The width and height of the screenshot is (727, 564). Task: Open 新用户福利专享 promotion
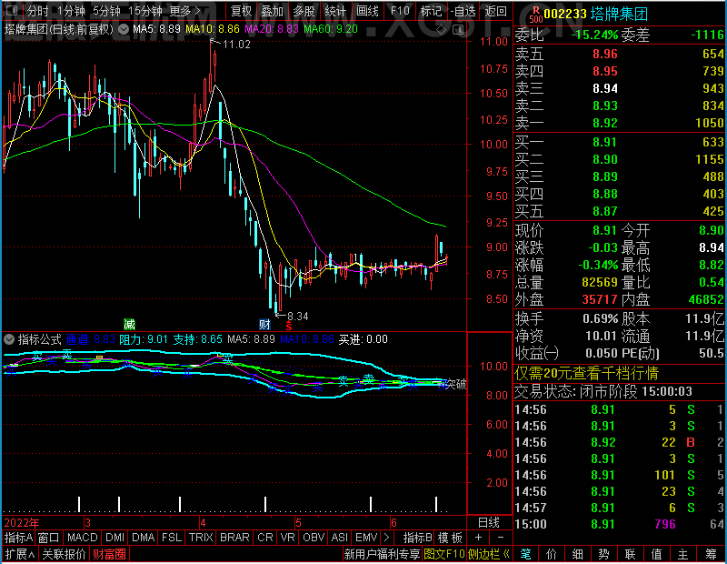click(382, 554)
